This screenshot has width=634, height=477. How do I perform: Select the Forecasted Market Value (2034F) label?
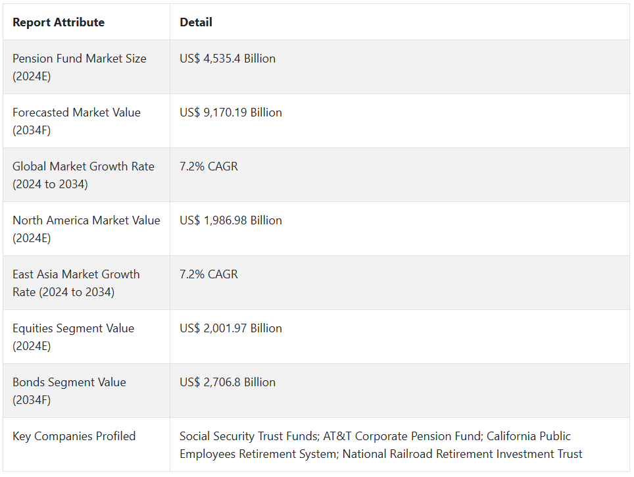pyautogui.click(x=76, y=121)
